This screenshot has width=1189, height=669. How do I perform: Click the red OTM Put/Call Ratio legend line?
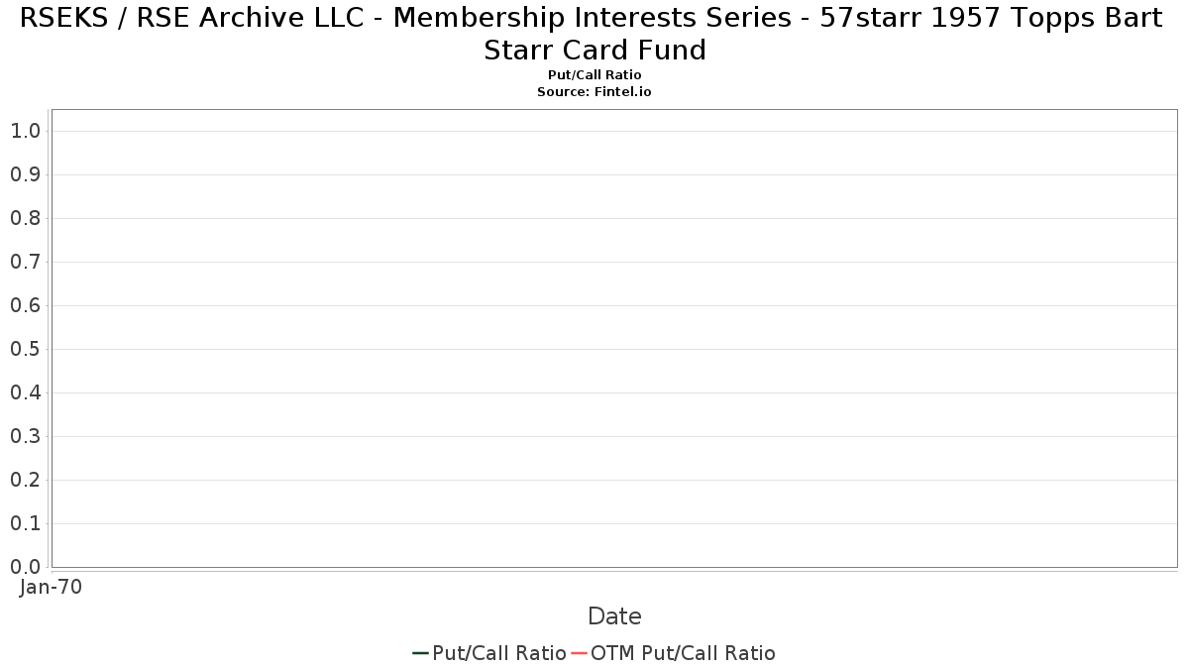[579, 653]
